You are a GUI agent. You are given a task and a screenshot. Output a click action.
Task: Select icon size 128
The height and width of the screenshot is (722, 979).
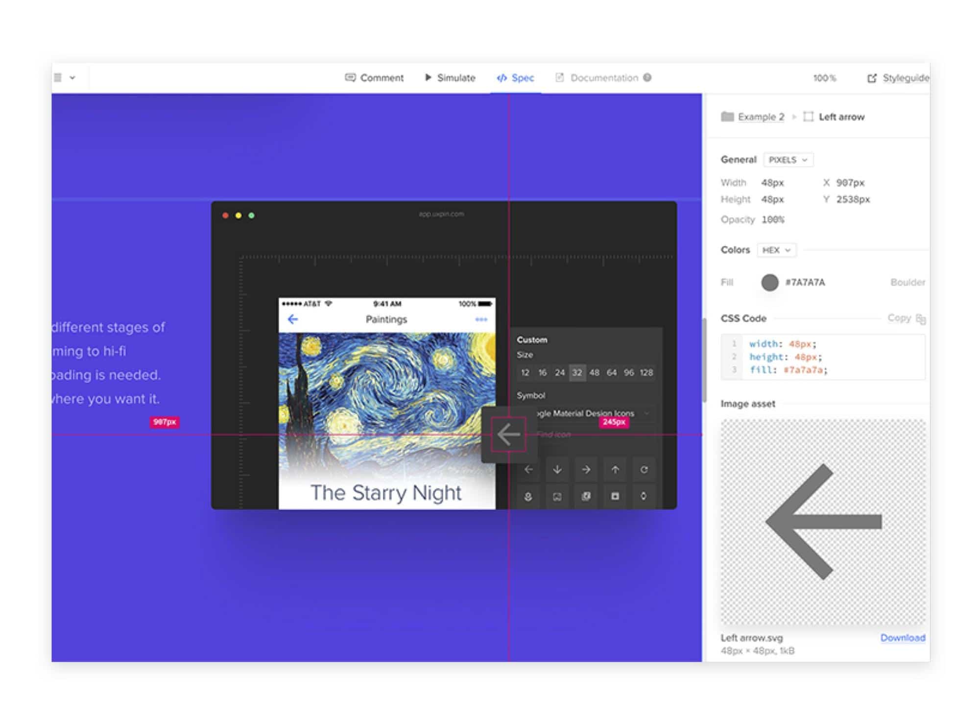646,373
